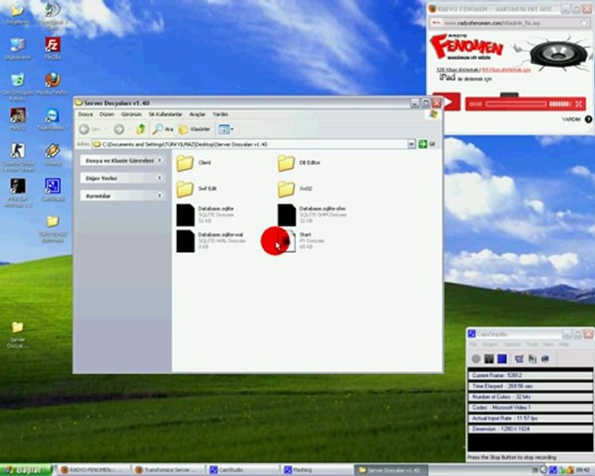Switch to CamStudio taskbar button

click(243, 470)
